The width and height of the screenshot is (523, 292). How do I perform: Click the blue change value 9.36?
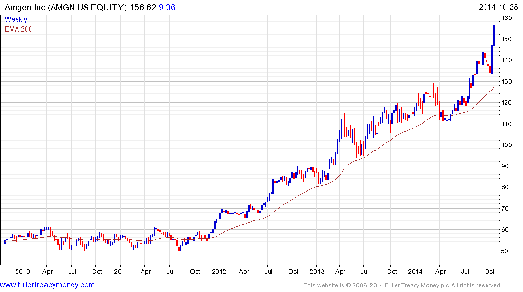point(167,7)
